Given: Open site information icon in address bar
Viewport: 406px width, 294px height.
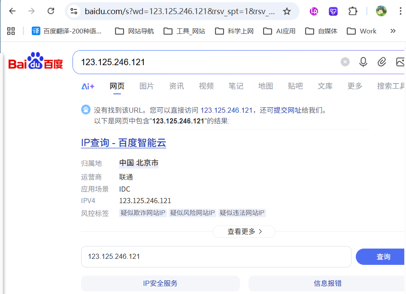Looking at the screenshot, I should click(x=74, y=11).
